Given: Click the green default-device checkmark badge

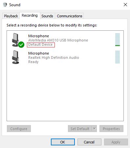Looking at the screenshot, I should click(x=21, y=44).
